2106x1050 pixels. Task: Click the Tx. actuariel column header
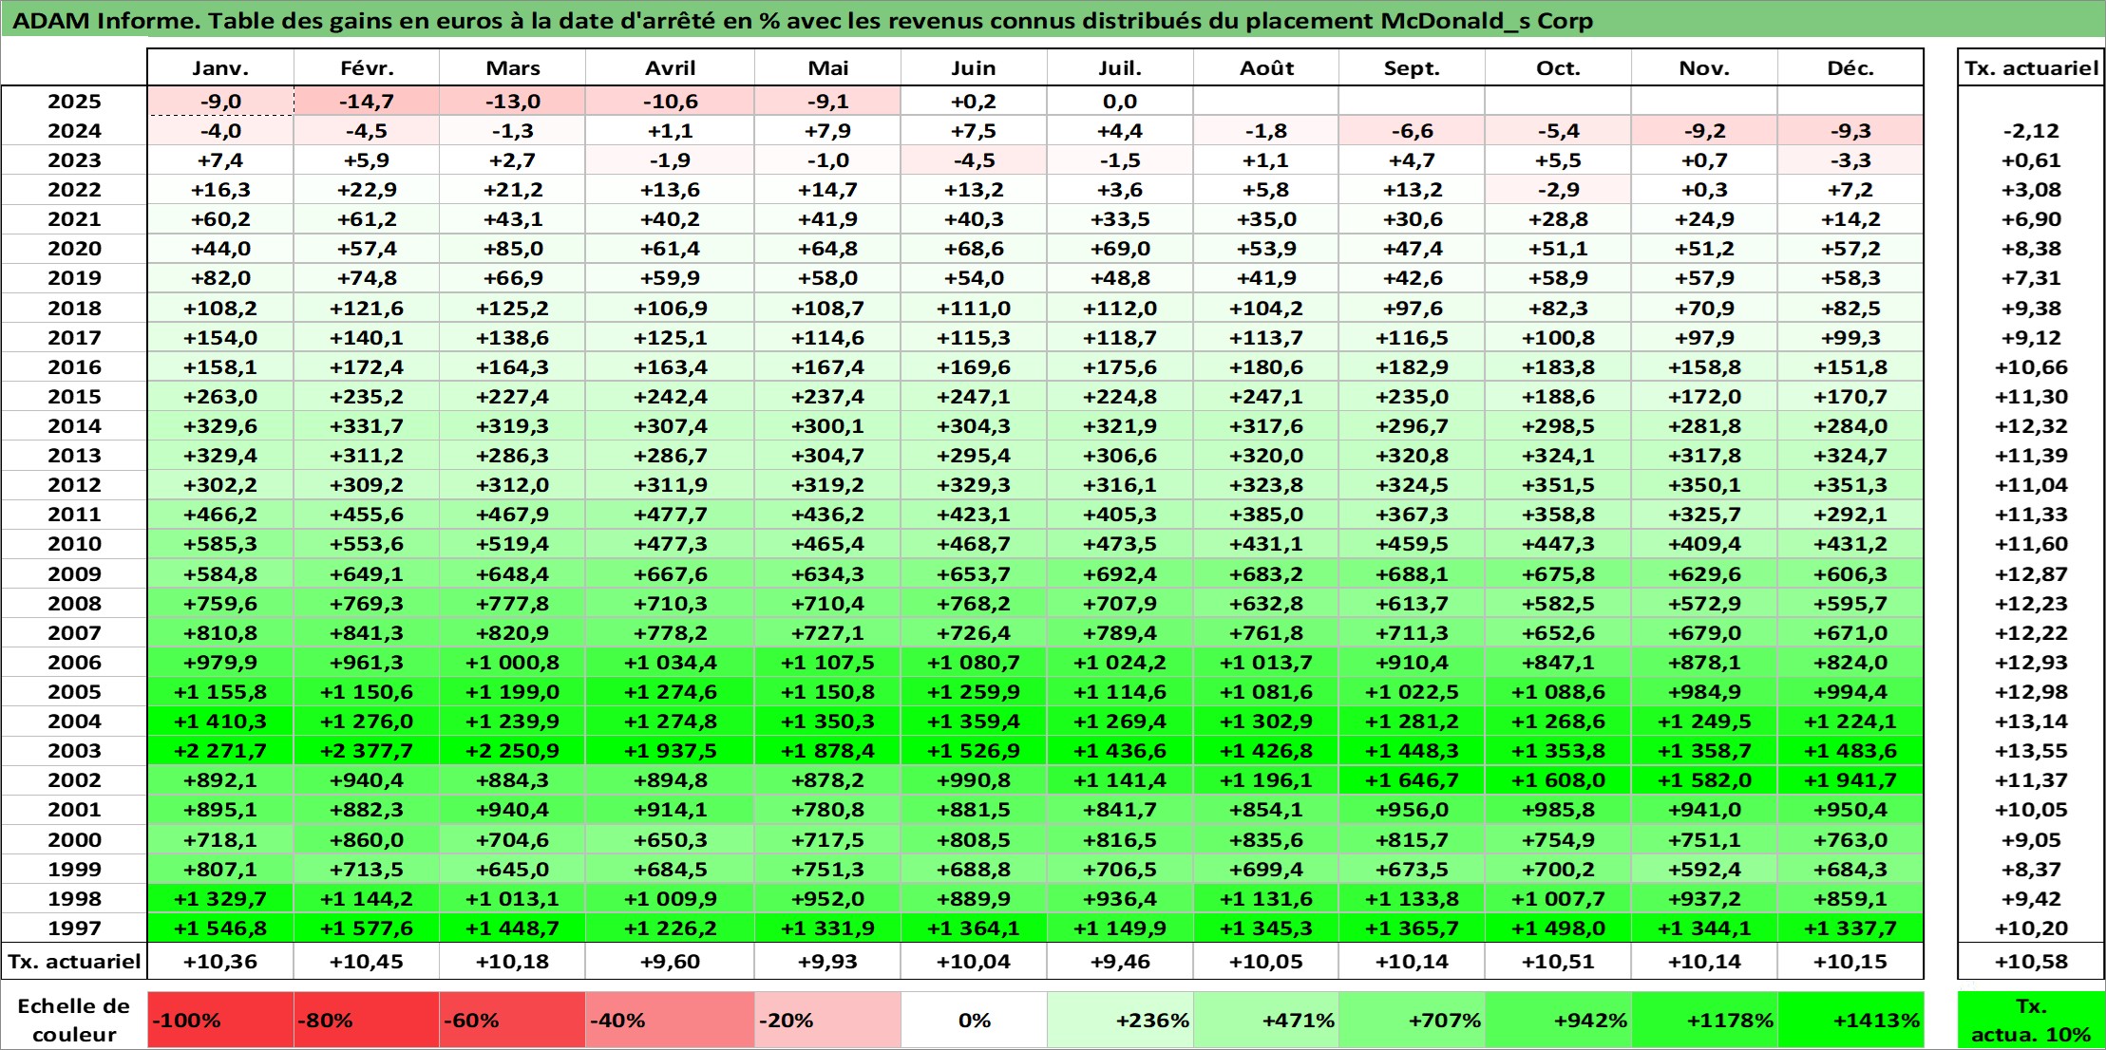(x=2031, y=67)
